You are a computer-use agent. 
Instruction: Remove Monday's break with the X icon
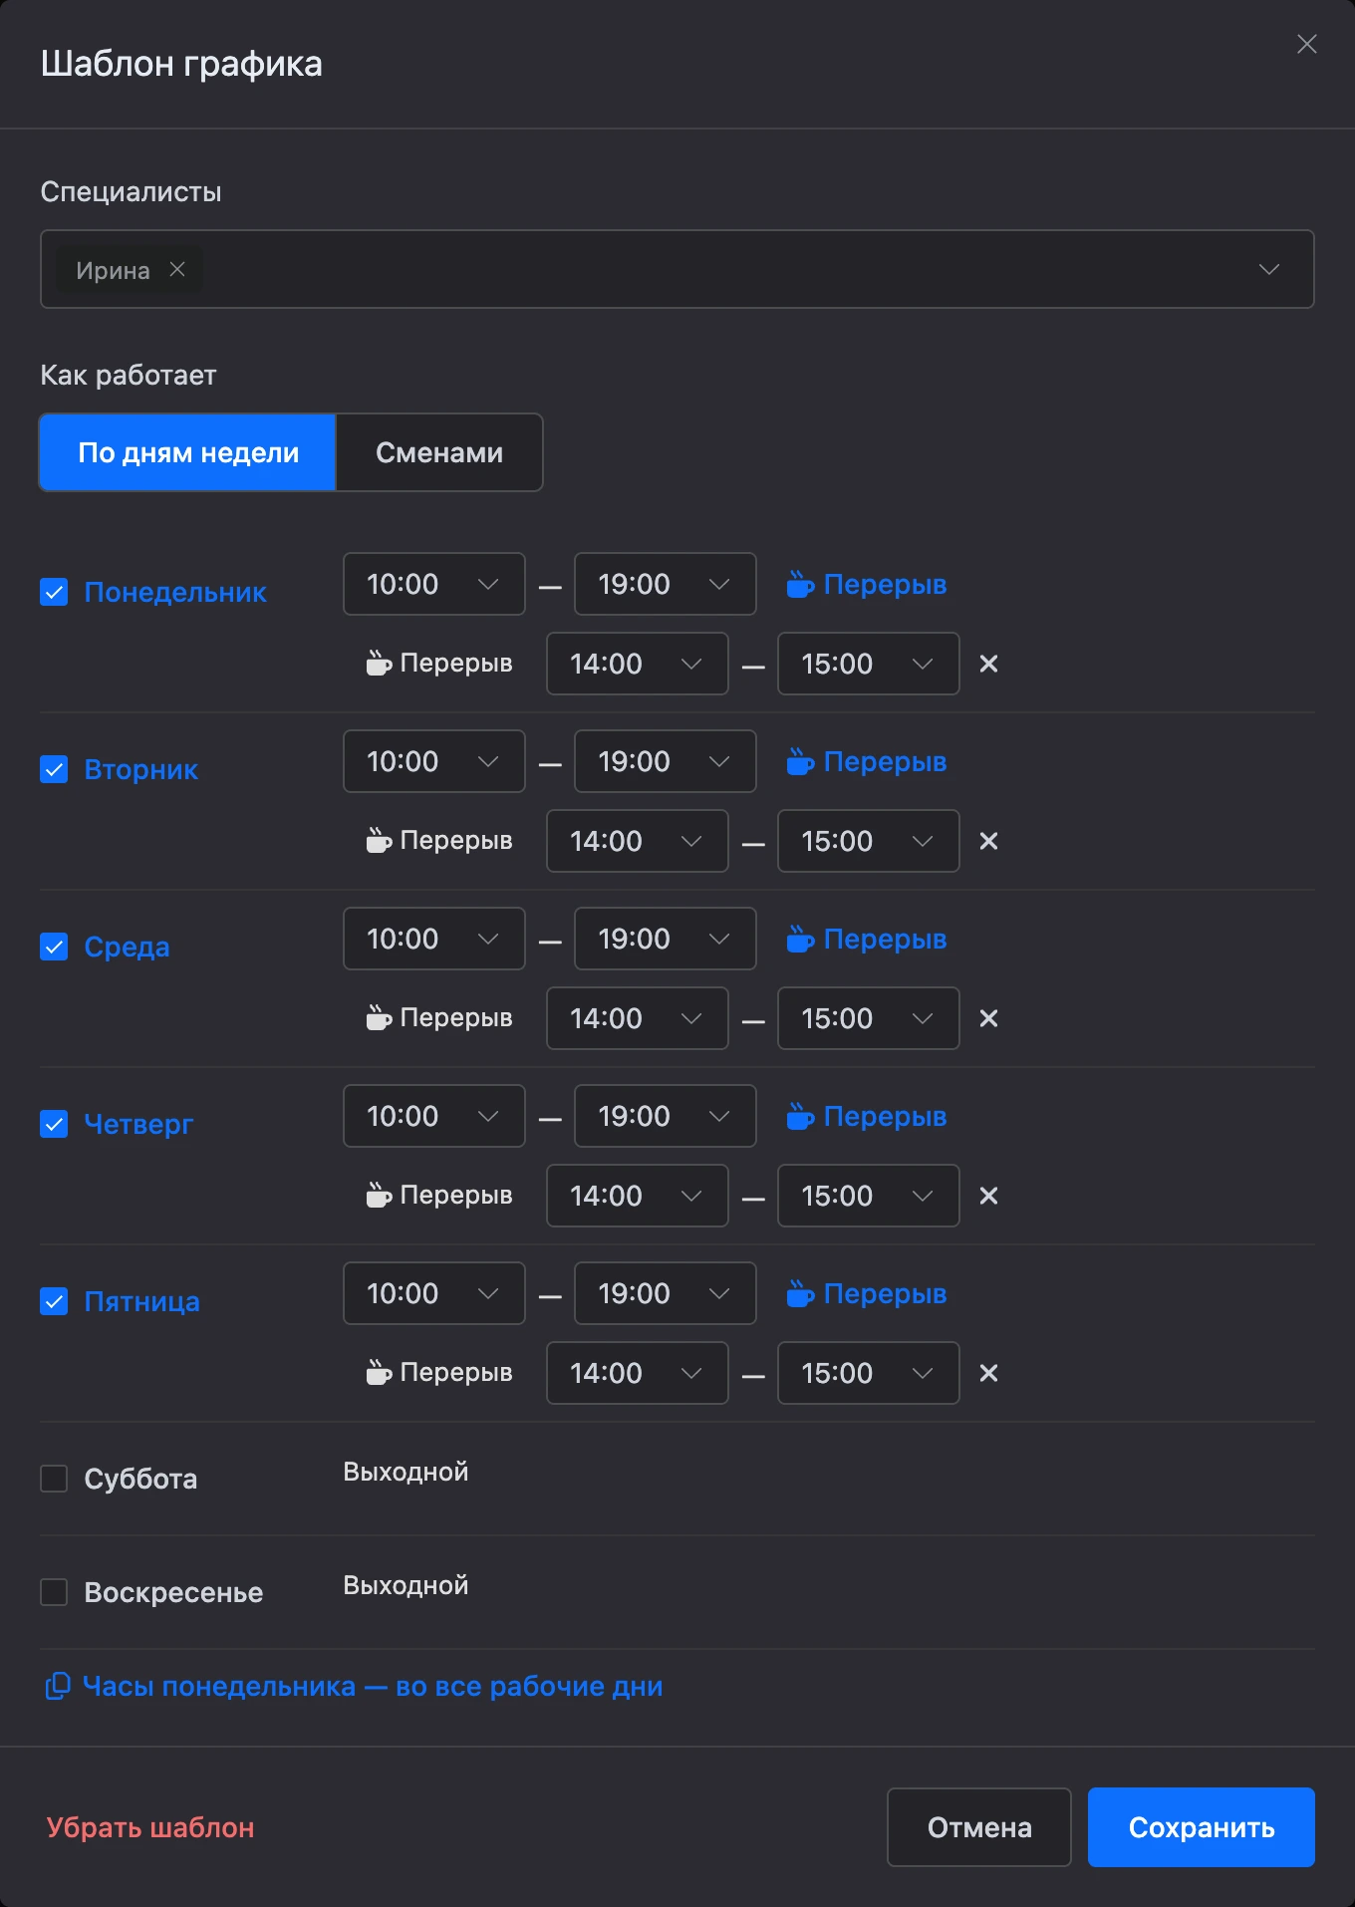[x=988, y=664]
